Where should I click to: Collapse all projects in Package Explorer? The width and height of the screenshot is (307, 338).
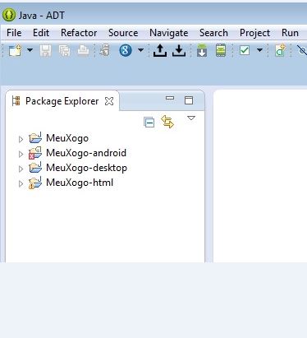click(149, 123)
